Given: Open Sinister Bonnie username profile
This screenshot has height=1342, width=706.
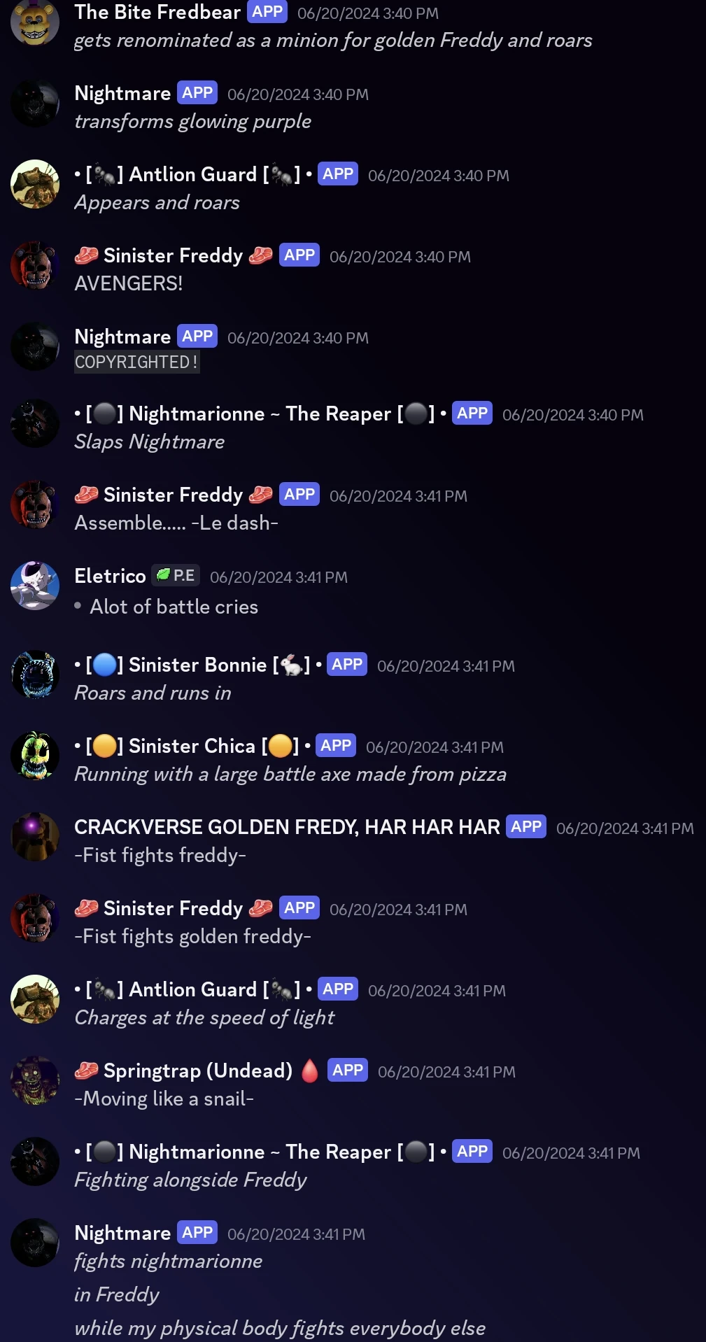Looking at the screenshot, I should 198,665.
